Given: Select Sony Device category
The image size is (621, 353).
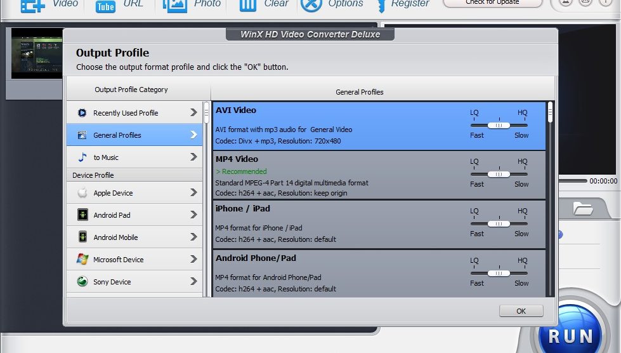Looking at the screenshot, I should tap(134, 282).
